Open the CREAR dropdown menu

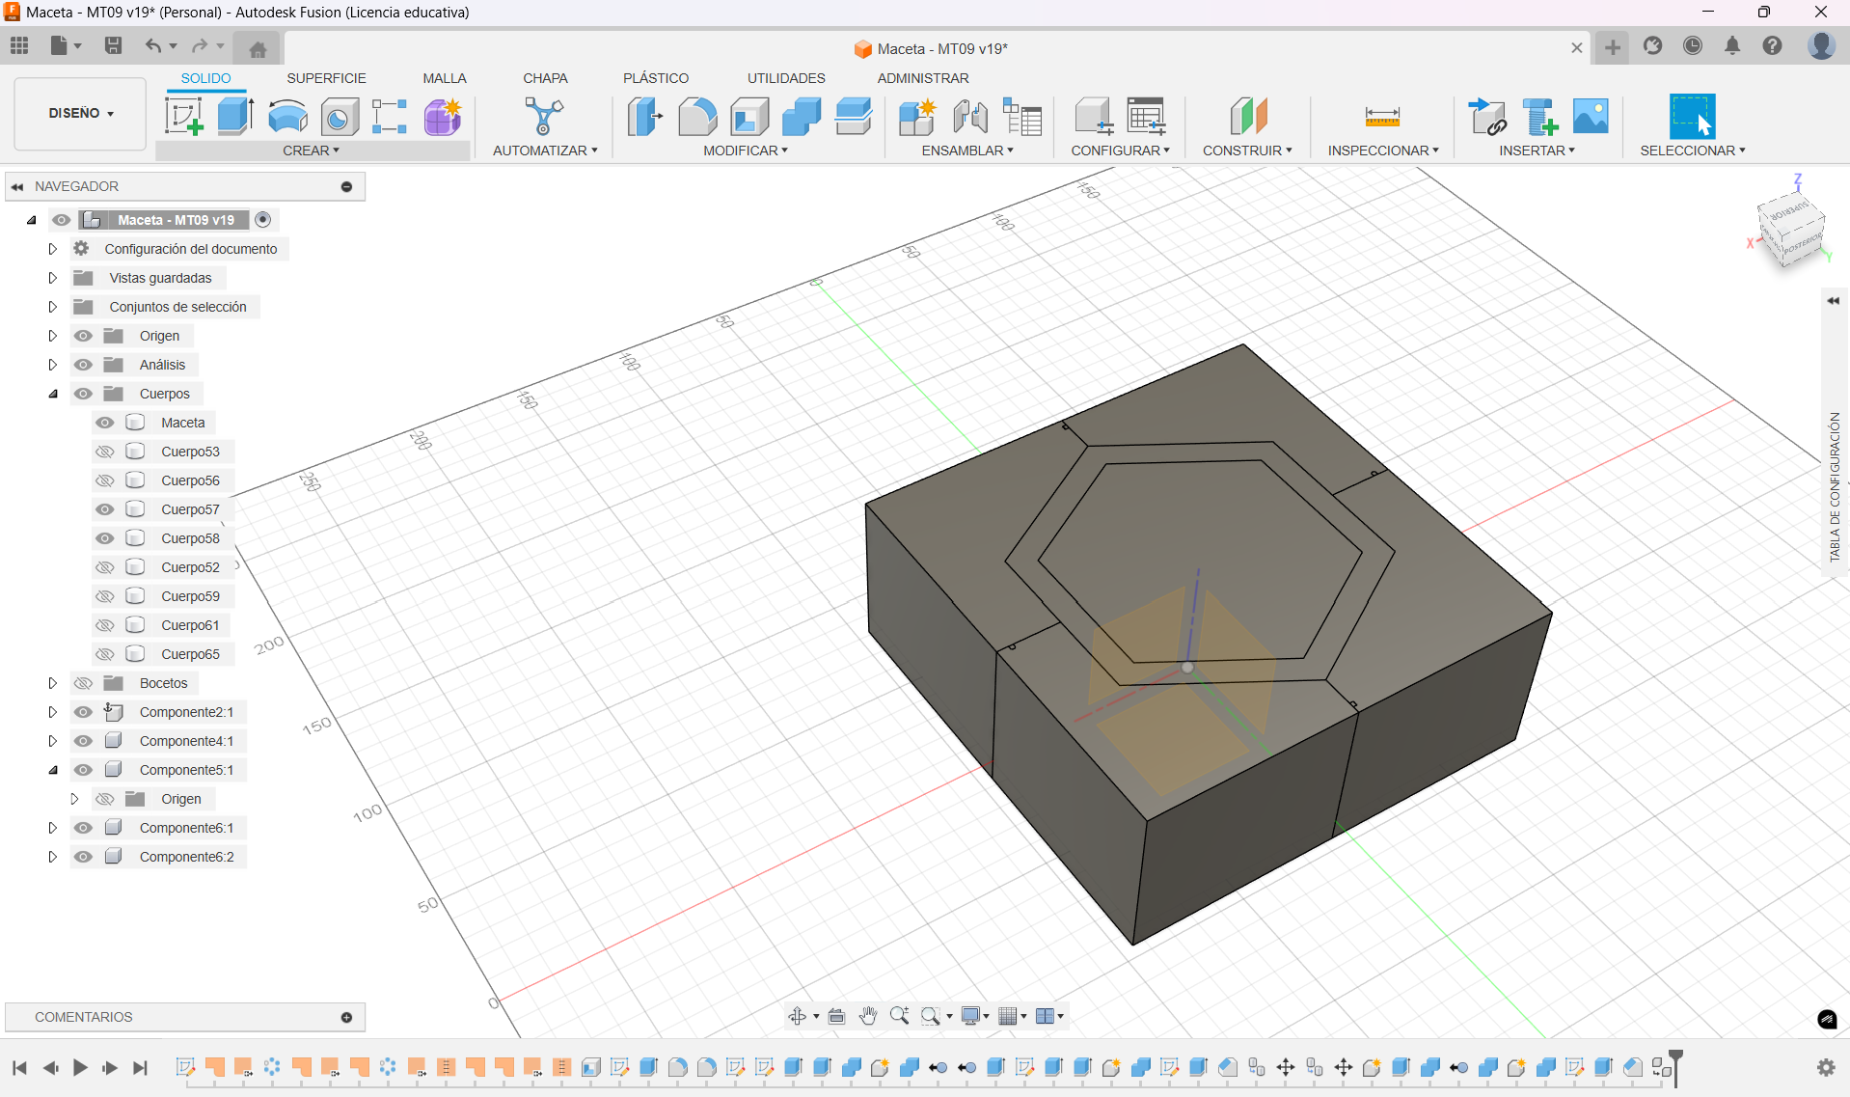coord(312,151)
